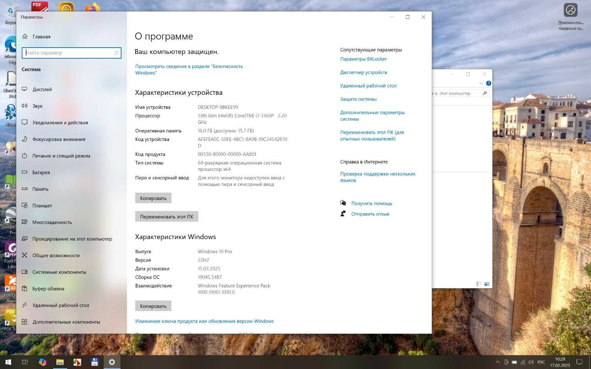This screenshot has height=369, width=591.
Task: Open the Windows Start menu
Action: 8,362
